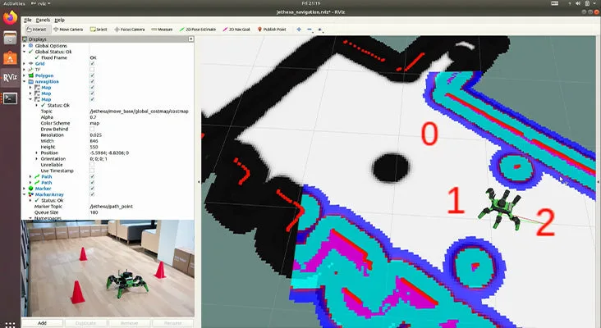
Task: Enable the Draw Behind checkbox
Action: coord(92,129)
